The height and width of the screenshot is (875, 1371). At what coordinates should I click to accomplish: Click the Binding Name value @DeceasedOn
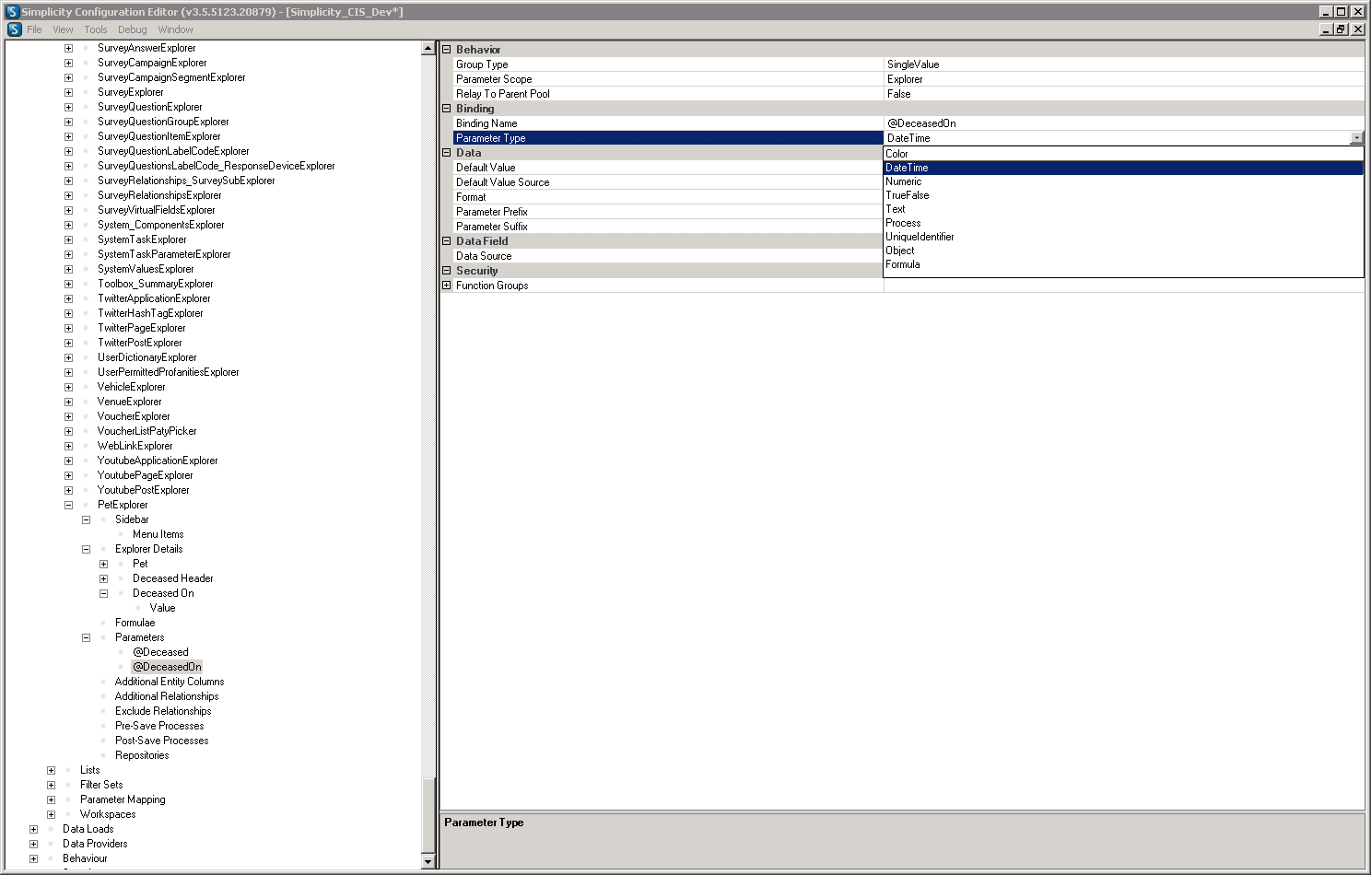[1124, 123]
